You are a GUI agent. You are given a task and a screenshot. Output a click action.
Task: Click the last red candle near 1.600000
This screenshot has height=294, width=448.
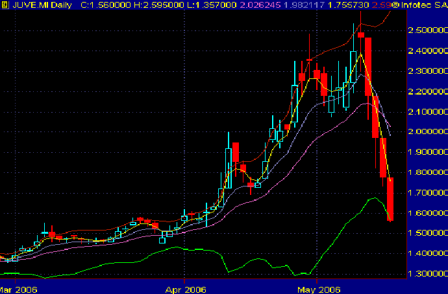pos(390,199)
